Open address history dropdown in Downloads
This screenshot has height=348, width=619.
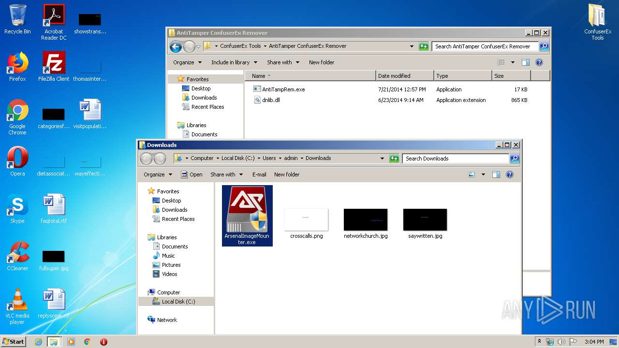tap(382, 159)
